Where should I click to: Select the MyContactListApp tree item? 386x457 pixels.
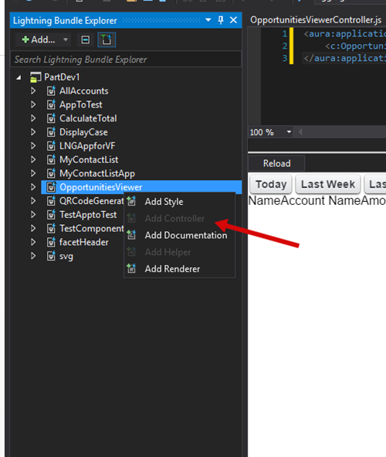(97, 173)
